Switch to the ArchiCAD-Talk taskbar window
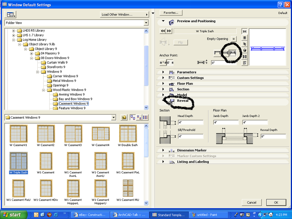292x219 pixels. [130, 215]
